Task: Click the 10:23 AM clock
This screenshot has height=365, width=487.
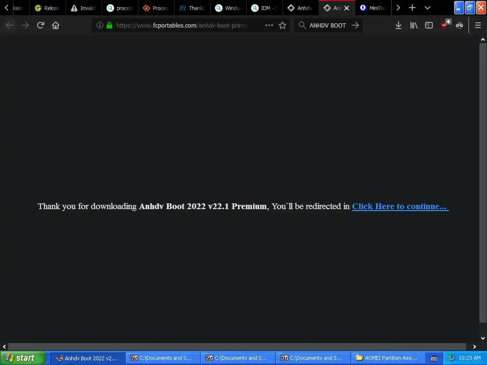Action: coord(469,358)
